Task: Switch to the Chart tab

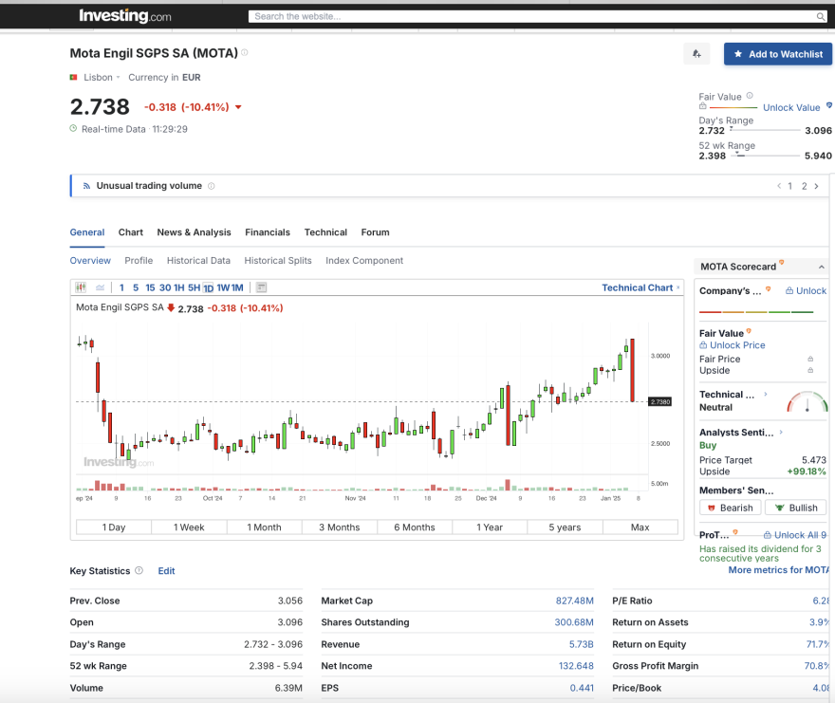Action: click(x=131, y=232)
